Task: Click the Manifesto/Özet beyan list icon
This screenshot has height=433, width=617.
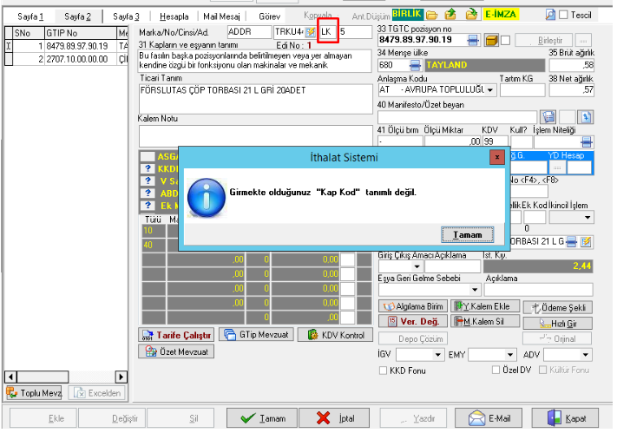Action: [x=548, y=115]
